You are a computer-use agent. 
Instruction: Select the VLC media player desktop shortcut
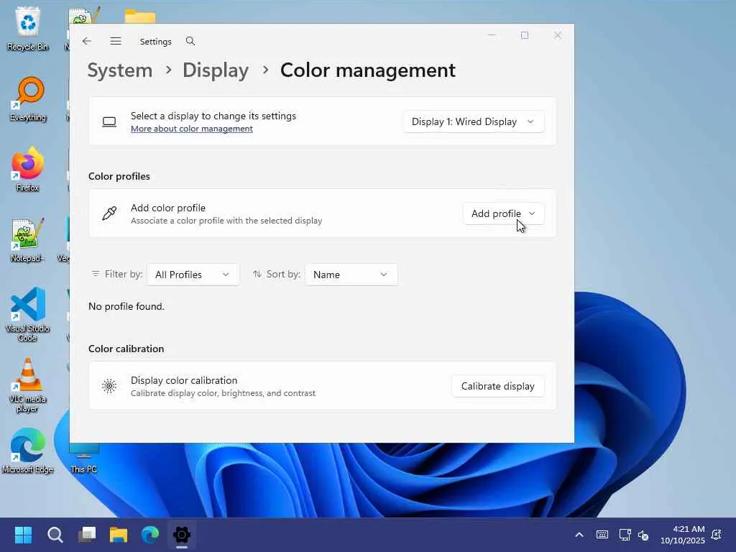(28, 385)
